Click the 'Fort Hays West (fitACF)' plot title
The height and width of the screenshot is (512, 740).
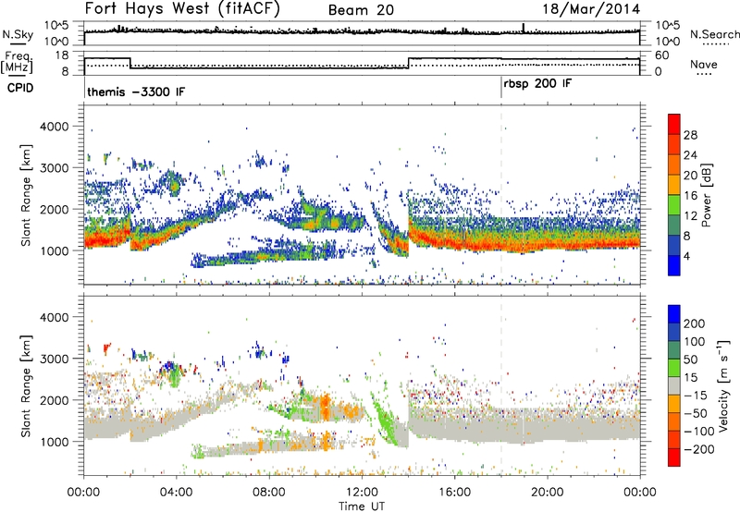(182, 8)
